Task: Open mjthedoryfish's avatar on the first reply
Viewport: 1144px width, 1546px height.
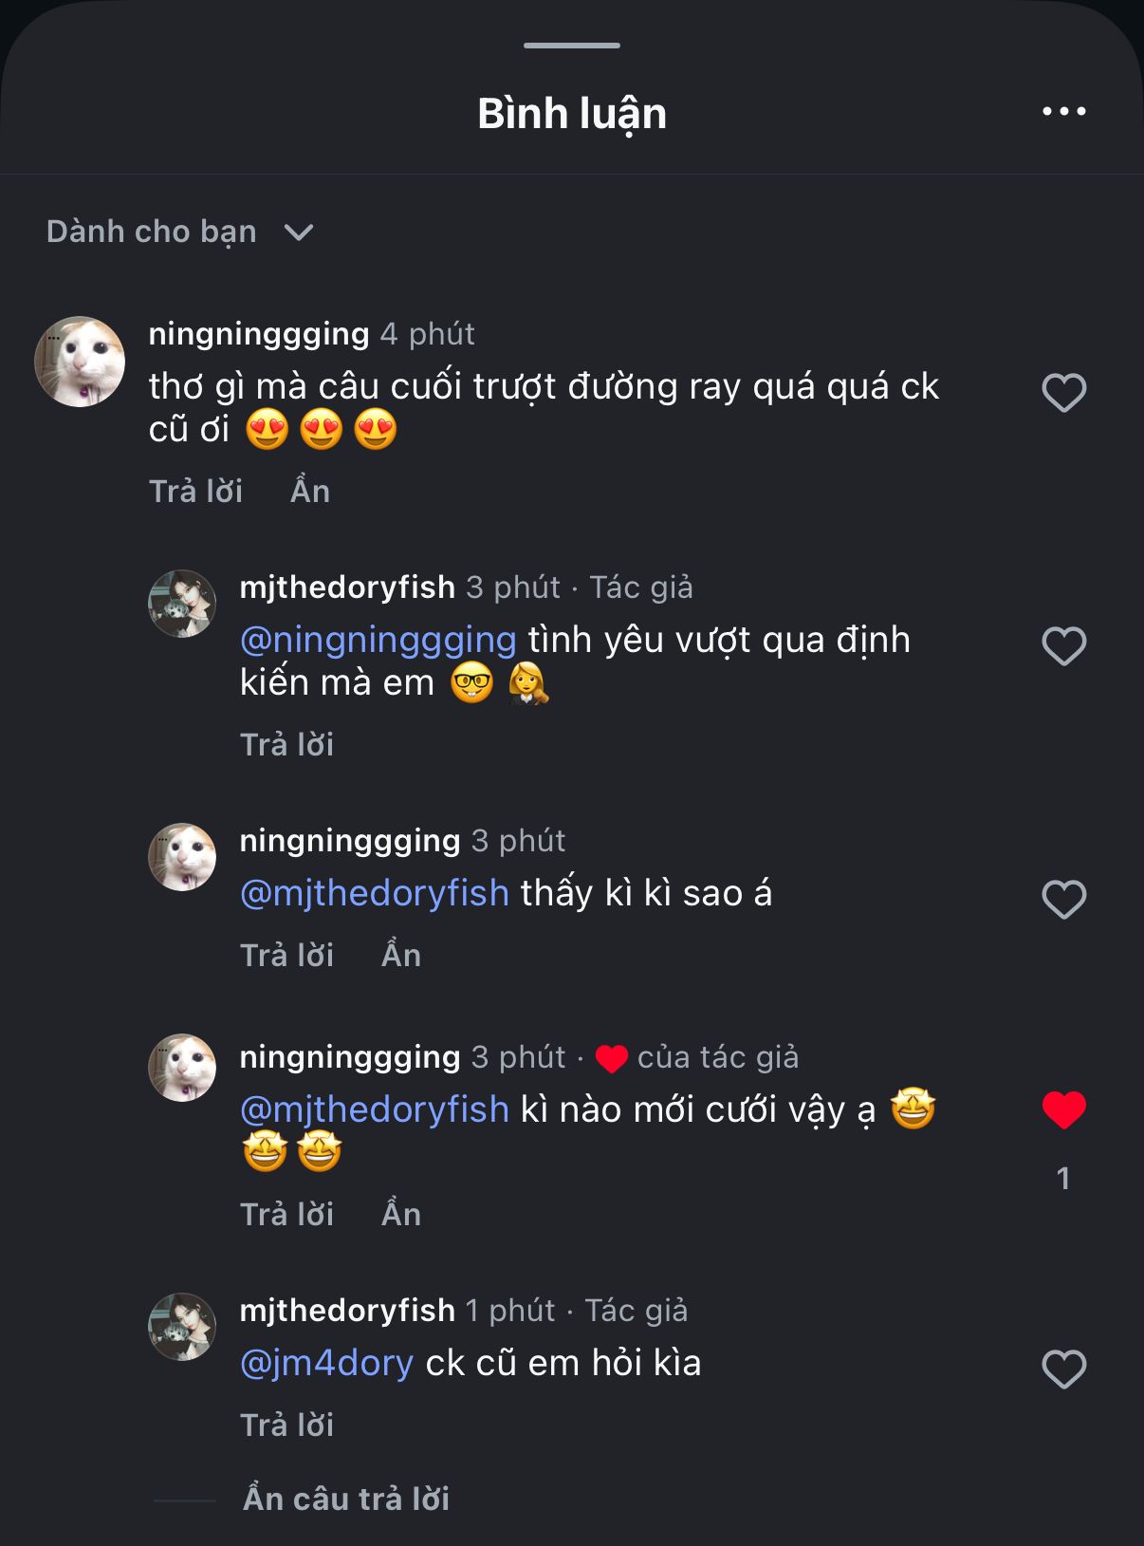Action: 182,604
